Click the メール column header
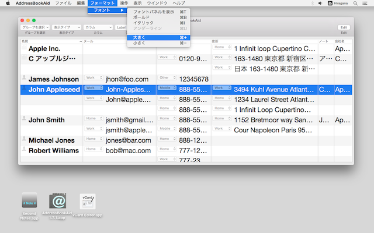 pos(105,41)
